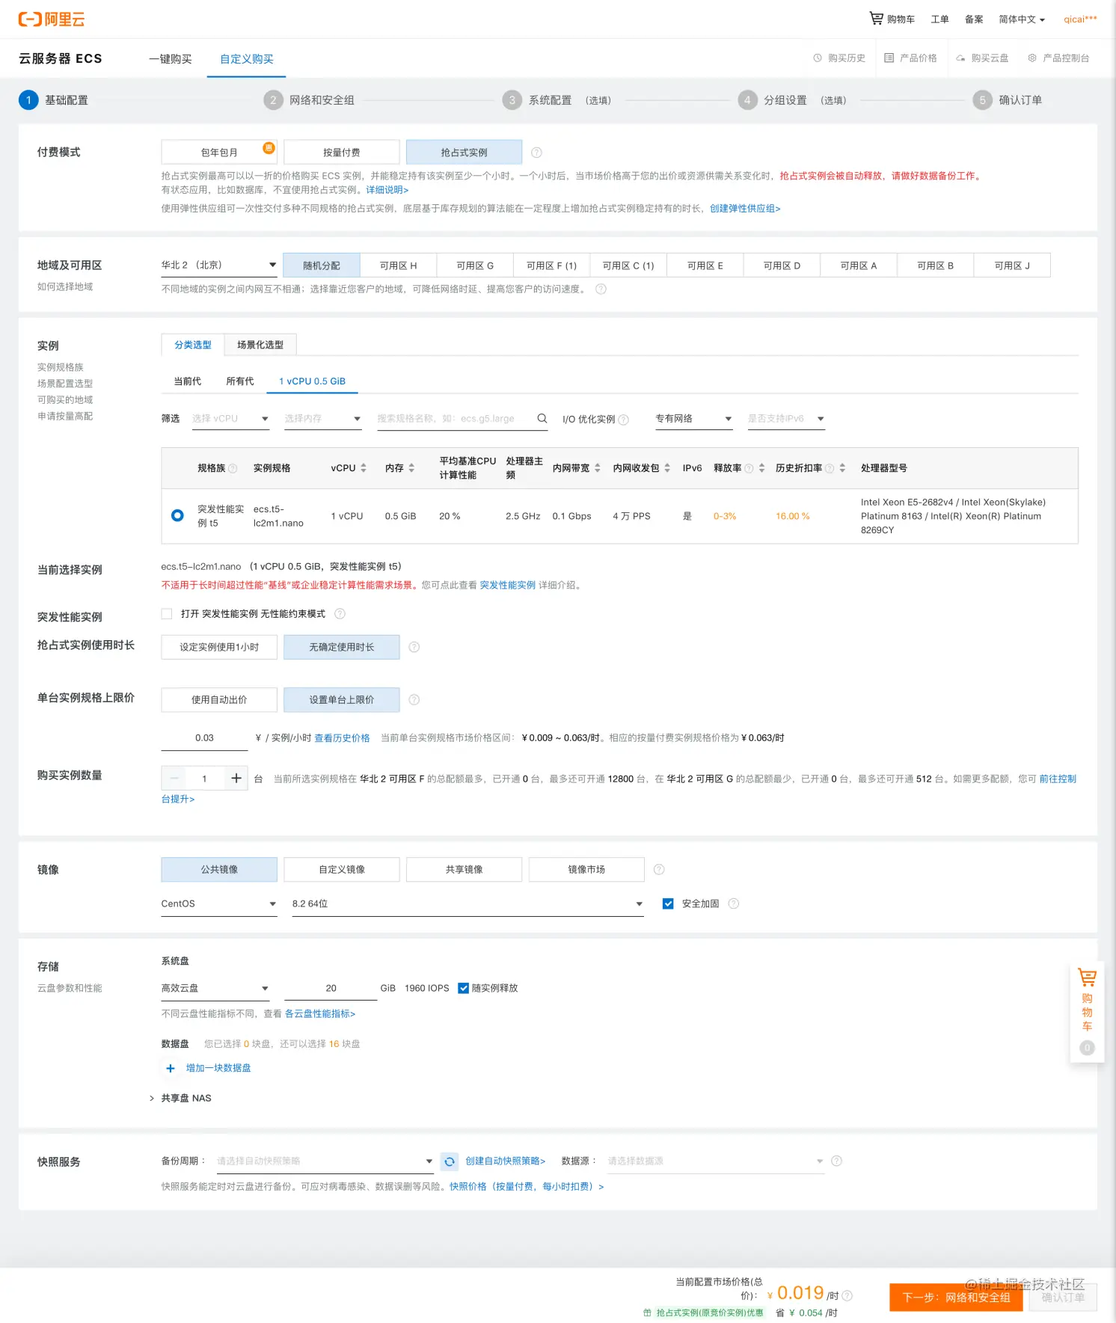Image resolution: width=1116 pixels, height=1323 pixels.
Task: Click help icon beside payment mode options
Action: [536, 153]
